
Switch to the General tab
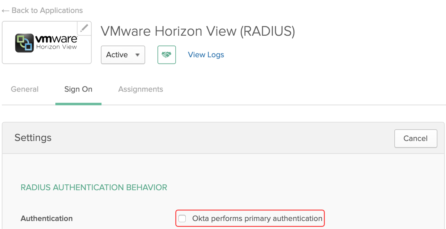point(25,89)
